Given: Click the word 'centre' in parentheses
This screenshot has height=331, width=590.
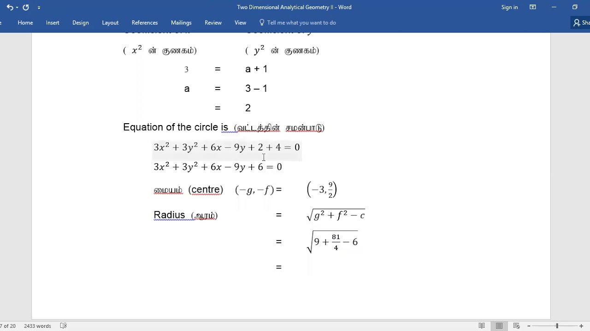Looking at the screenshot, I should (x=206, y=189).
